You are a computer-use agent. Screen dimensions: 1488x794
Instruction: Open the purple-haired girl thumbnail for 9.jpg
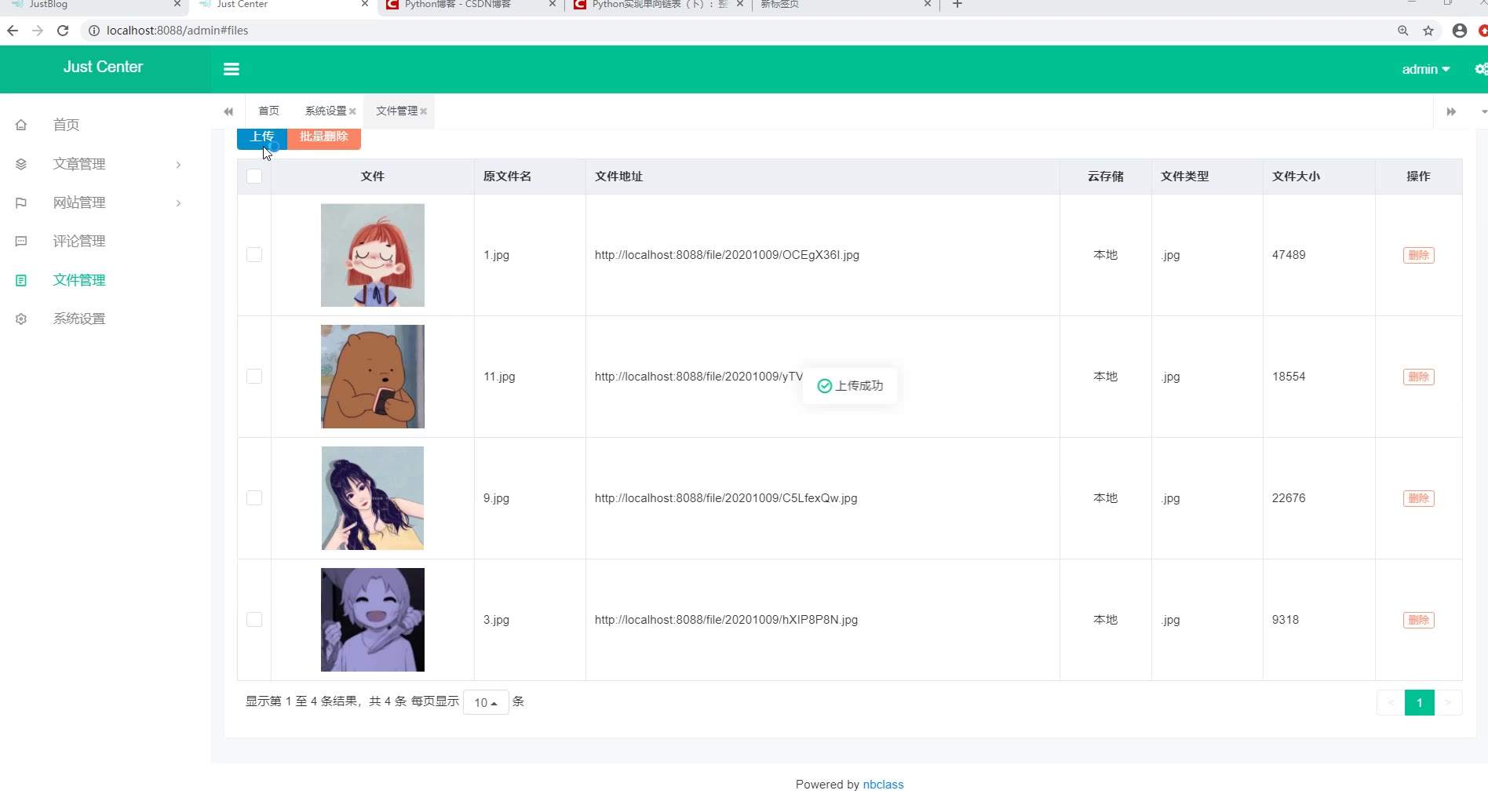pyautogui.click(x=373, y=498)
